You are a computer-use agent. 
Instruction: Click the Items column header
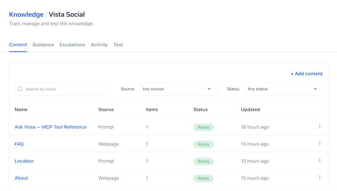152,110
